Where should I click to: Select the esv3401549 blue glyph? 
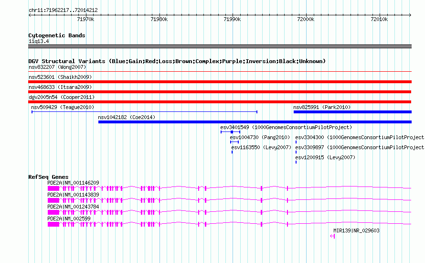tap(230, 132)
